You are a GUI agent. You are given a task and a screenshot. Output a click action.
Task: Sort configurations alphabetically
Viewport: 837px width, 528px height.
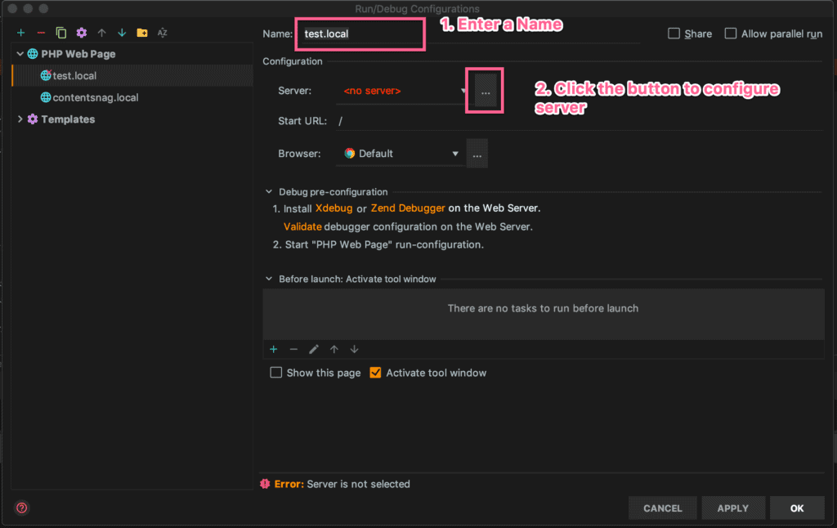[x=162, y=33]
